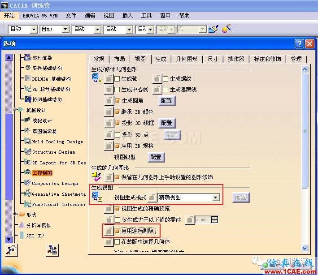Screen dimensions: 318x275
Task: Select the 协同基础结构 icon
Action: tap(27, 99)
